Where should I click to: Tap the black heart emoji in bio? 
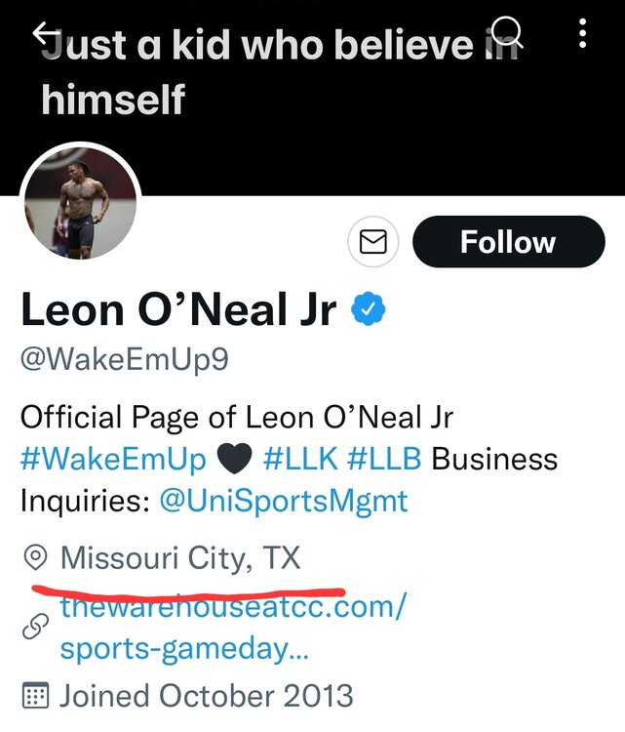tap(236, 460)
